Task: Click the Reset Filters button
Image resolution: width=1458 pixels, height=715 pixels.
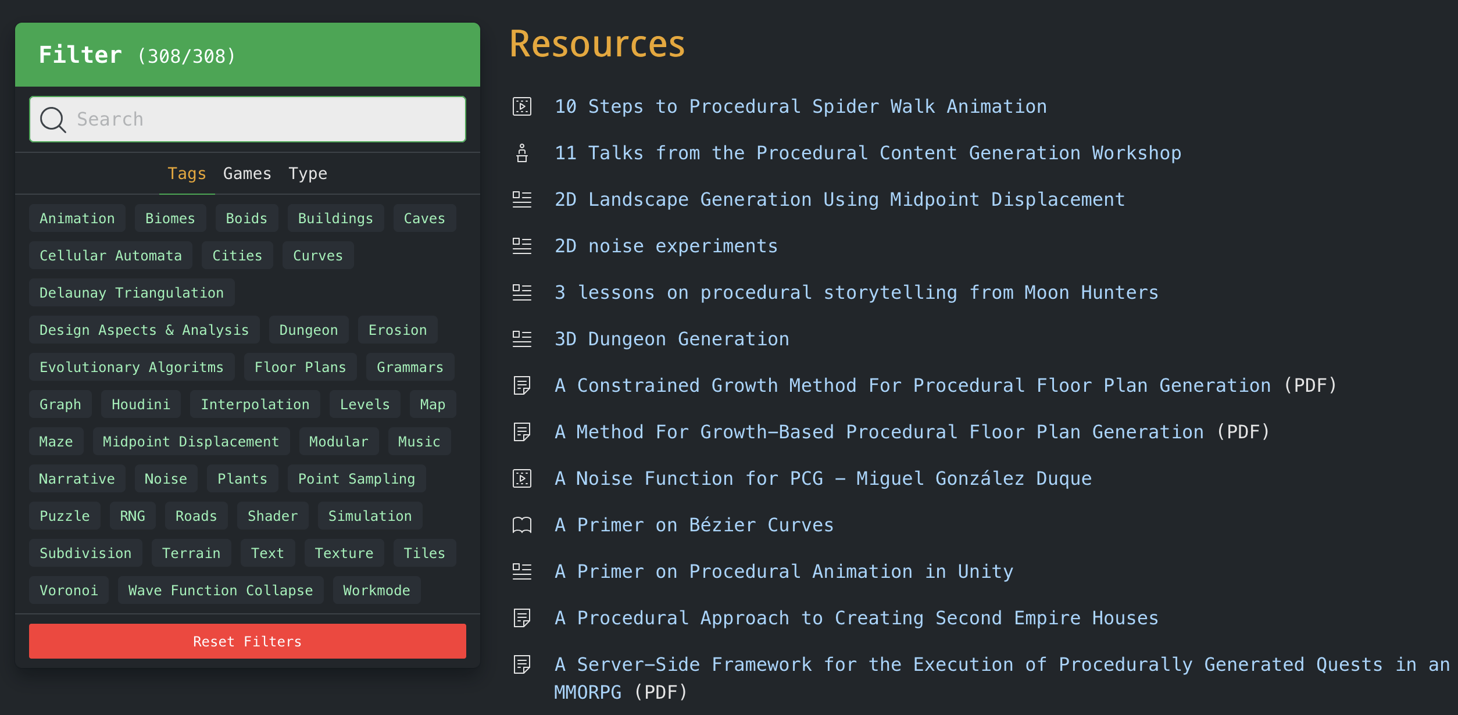Action: tap(248, 641)
